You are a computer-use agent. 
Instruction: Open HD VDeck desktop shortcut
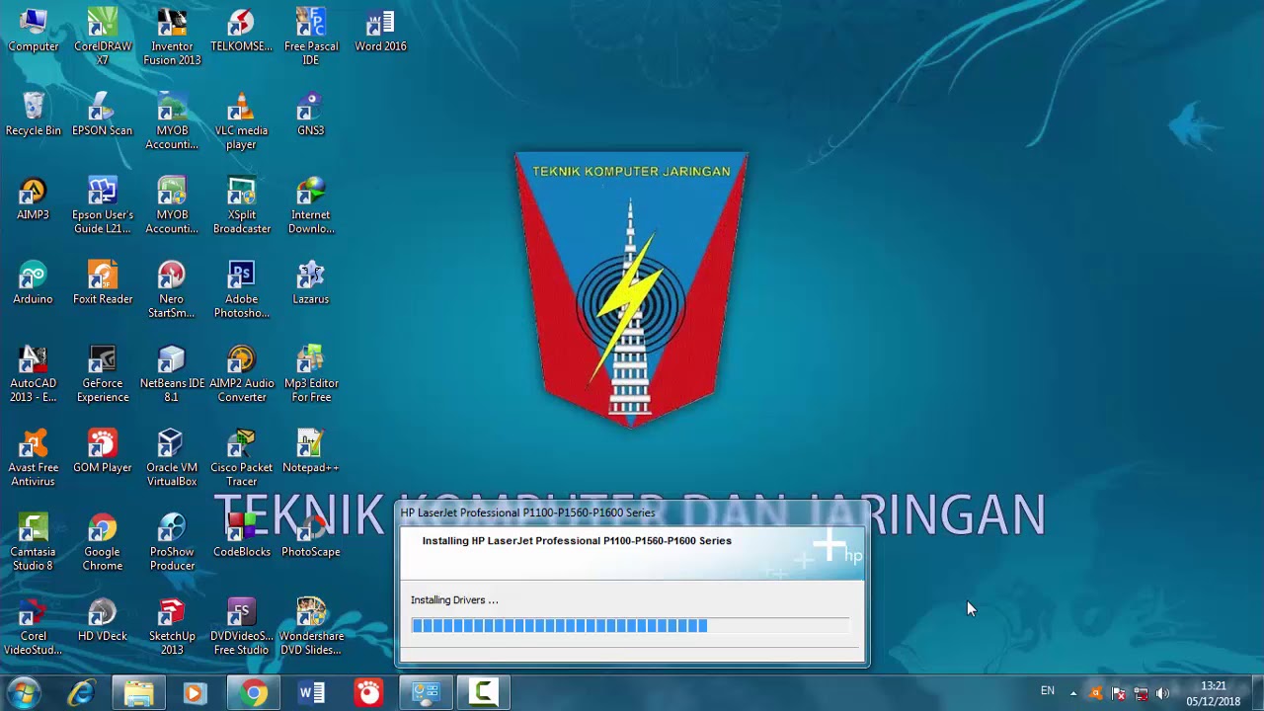coord(103,620)
